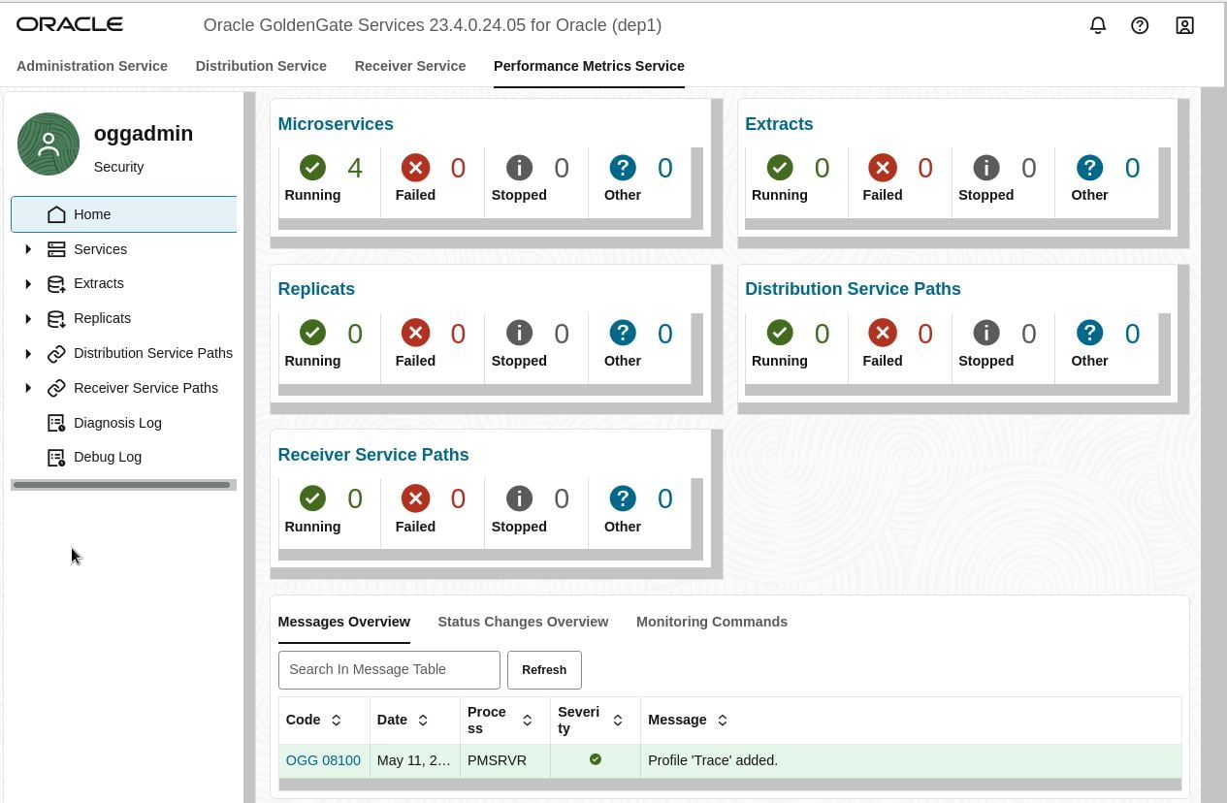Open Distribution Service Paths card heading
Screen dimensions: 1227x803
click(853, 289)
